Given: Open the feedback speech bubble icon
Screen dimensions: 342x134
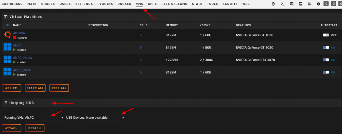Looking at the screenshot, I should (x=292, y=4).
